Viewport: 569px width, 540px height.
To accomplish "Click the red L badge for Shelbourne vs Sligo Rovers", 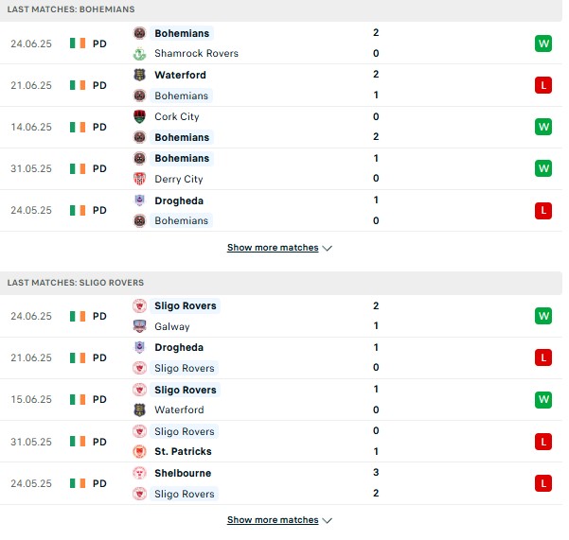I will [x=543, y=483].
